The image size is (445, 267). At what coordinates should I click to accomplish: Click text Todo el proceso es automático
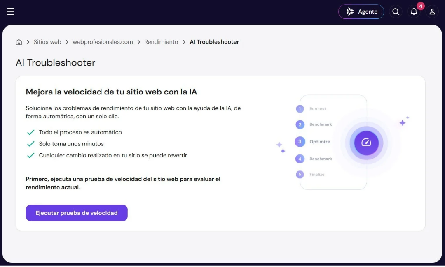coord(80,132)
